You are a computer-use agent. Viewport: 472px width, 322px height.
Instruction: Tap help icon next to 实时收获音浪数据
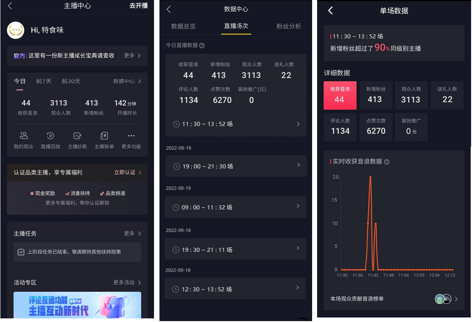pyautogui.click(x=387, y=162)
